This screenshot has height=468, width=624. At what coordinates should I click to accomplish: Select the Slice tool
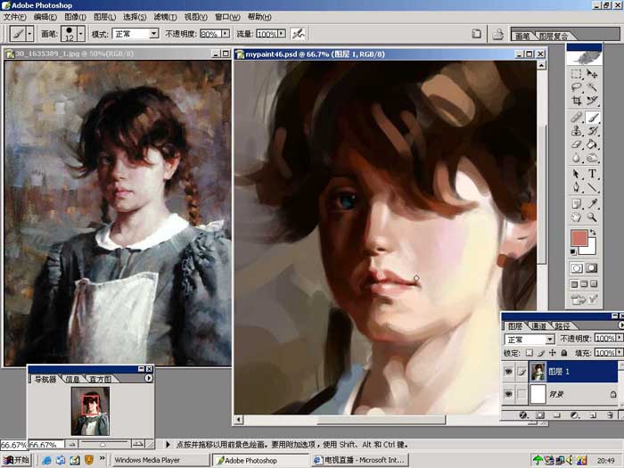tap(592, 101)
